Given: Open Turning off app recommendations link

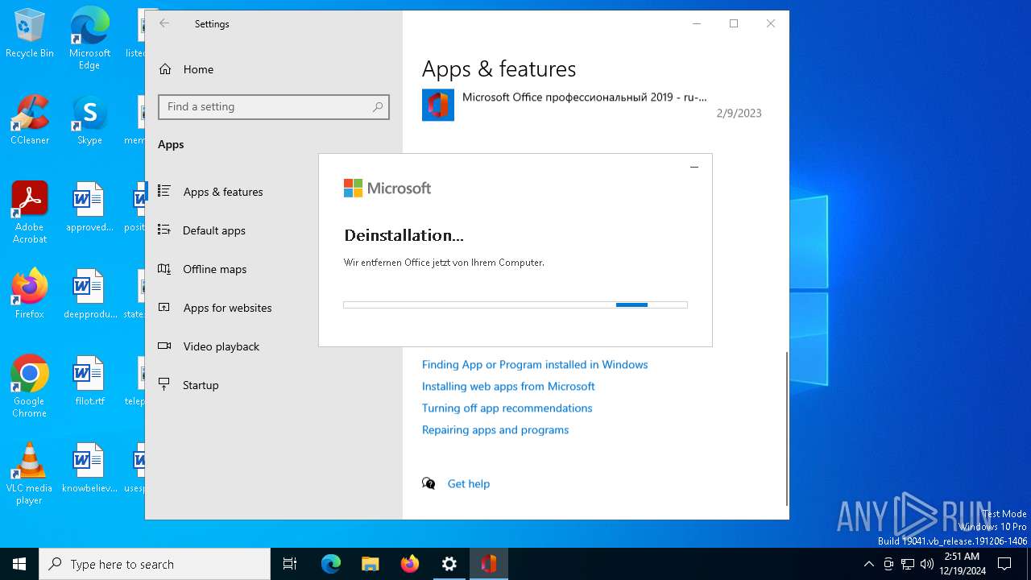Looking at the screenshot, I should tap(507, 408).
